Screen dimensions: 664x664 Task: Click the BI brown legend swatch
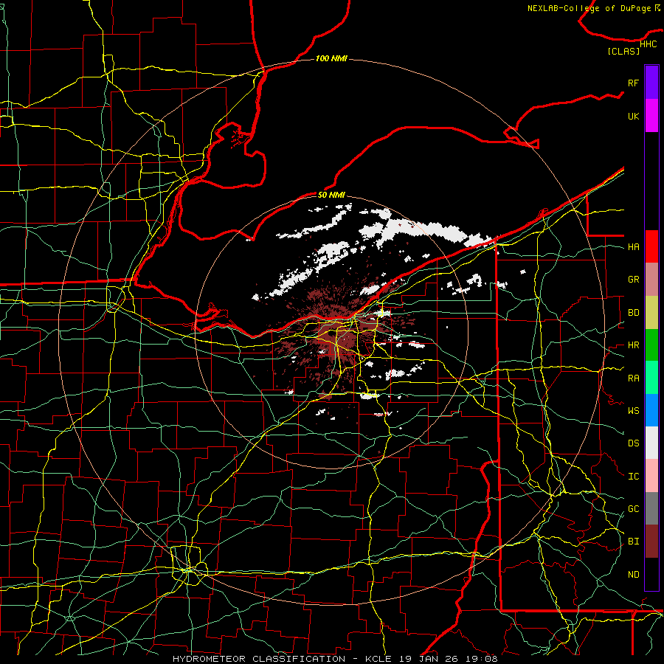(651, 542)
